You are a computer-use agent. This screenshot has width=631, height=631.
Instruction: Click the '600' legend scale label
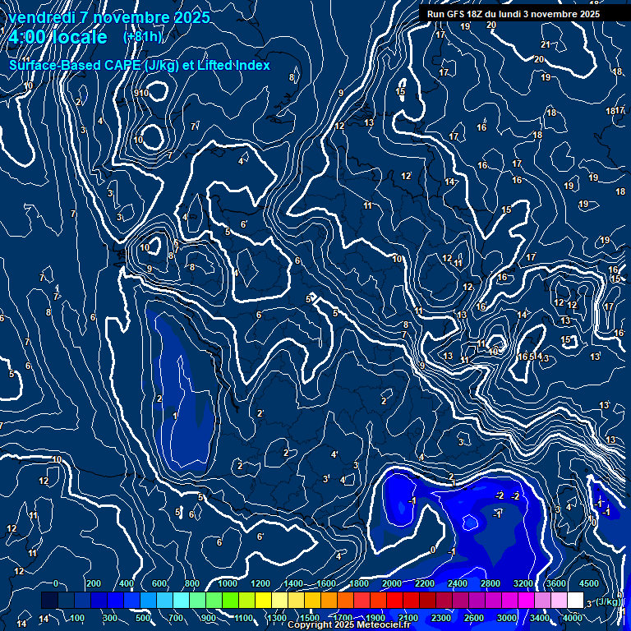click(159, 583)
